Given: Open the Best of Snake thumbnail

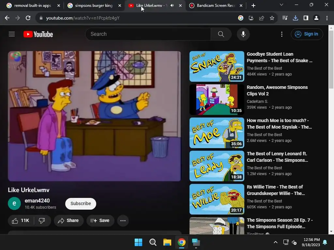Looking at the screenshot, I should point(217,66).
